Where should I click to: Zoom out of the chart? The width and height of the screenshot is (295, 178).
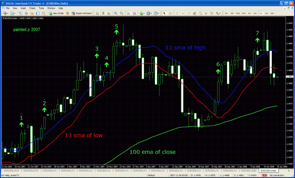(121, 13)
